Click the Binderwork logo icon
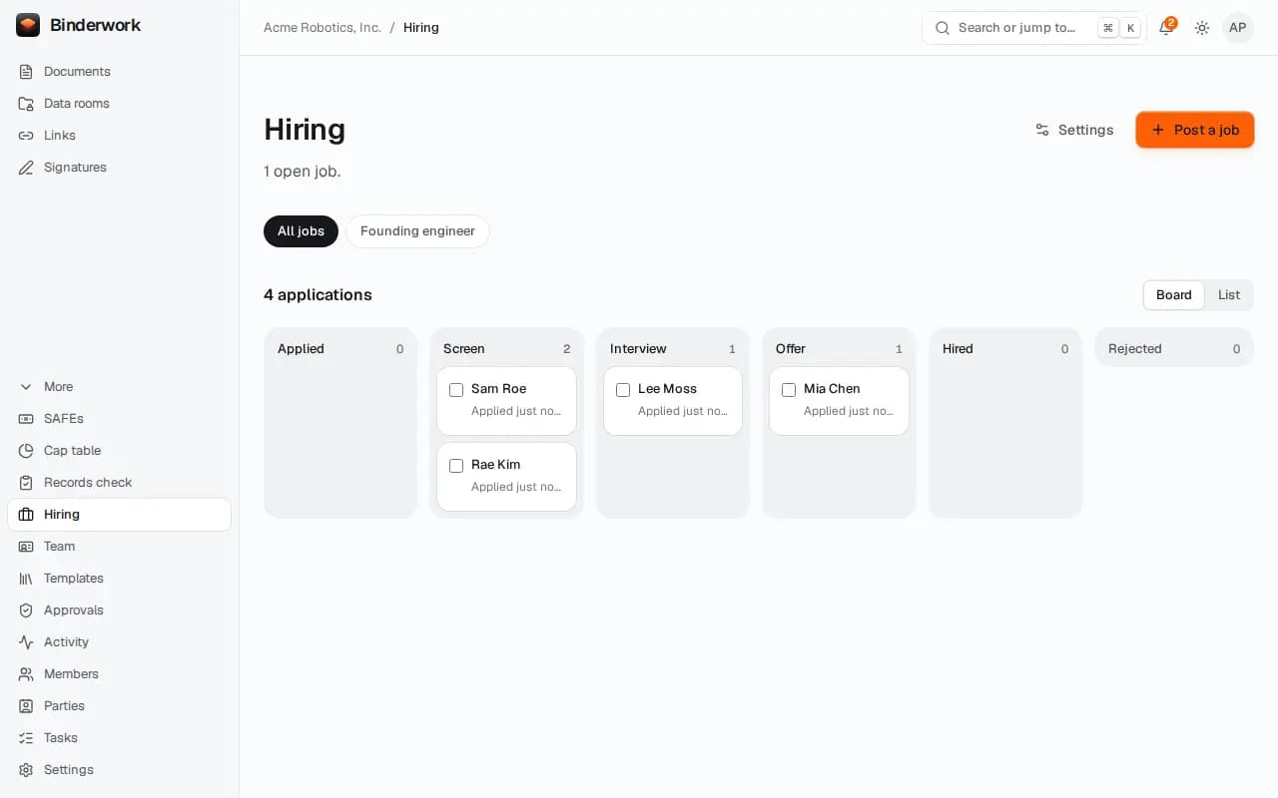This screenshot has height=798, width=1278. [x=28, y=25]
